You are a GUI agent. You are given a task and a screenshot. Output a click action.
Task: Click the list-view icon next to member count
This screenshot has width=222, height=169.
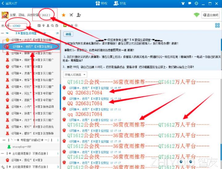click(39, 26)
